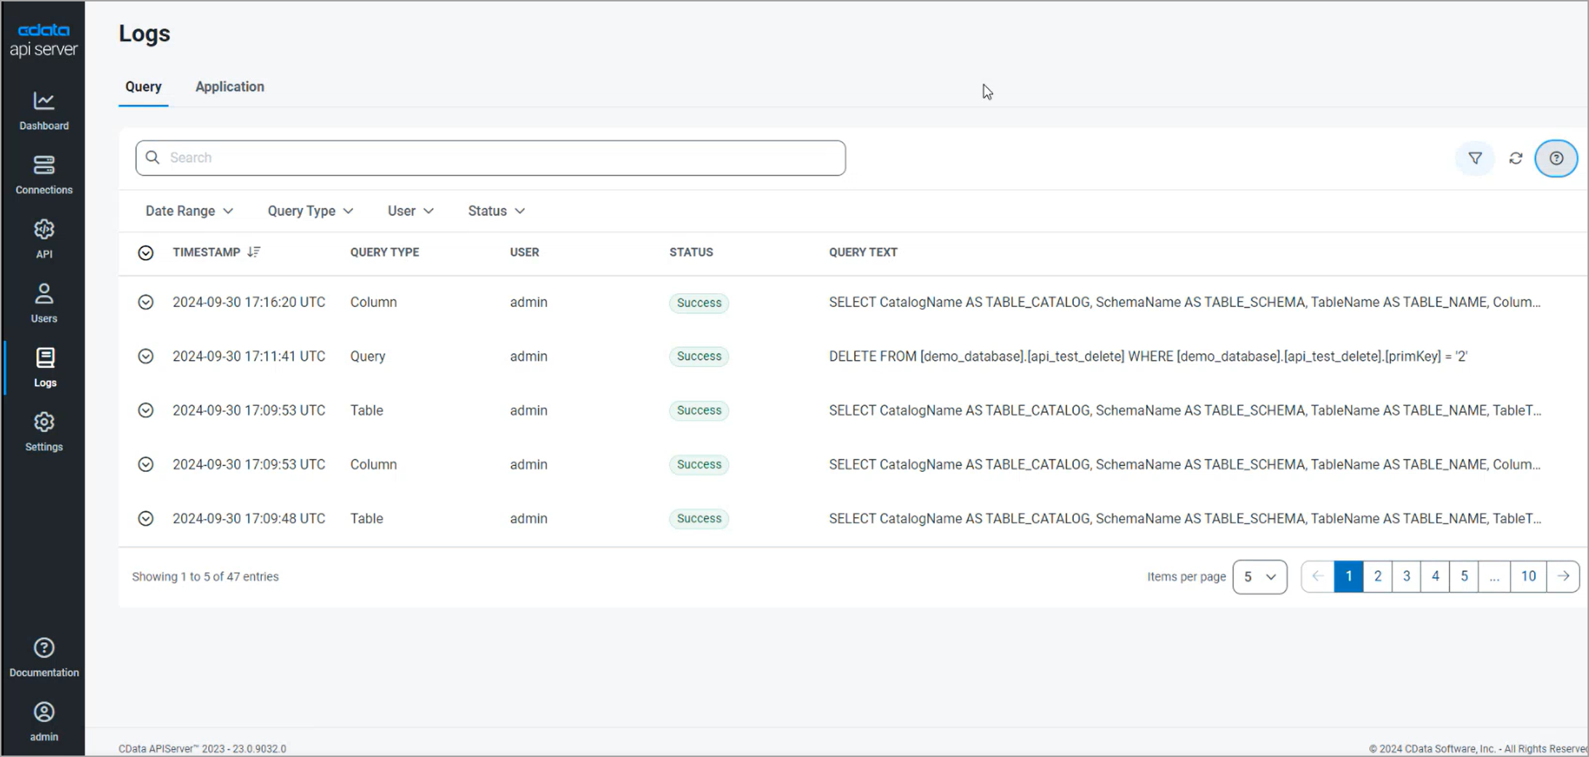Open the Date Range filter dropdown
1589x757 pixels.
(x=189, y=211)
